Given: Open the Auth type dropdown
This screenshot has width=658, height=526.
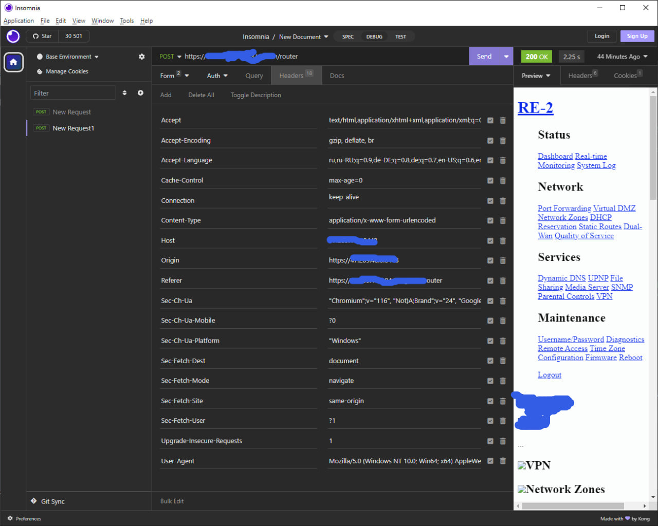Looking at the screenshot, I should pos(217,76).
